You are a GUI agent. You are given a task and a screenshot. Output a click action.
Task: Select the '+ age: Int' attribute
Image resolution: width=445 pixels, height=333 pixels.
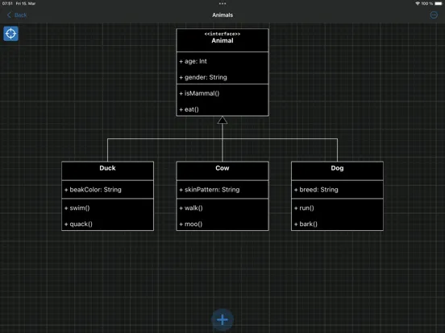pos(193,61)
